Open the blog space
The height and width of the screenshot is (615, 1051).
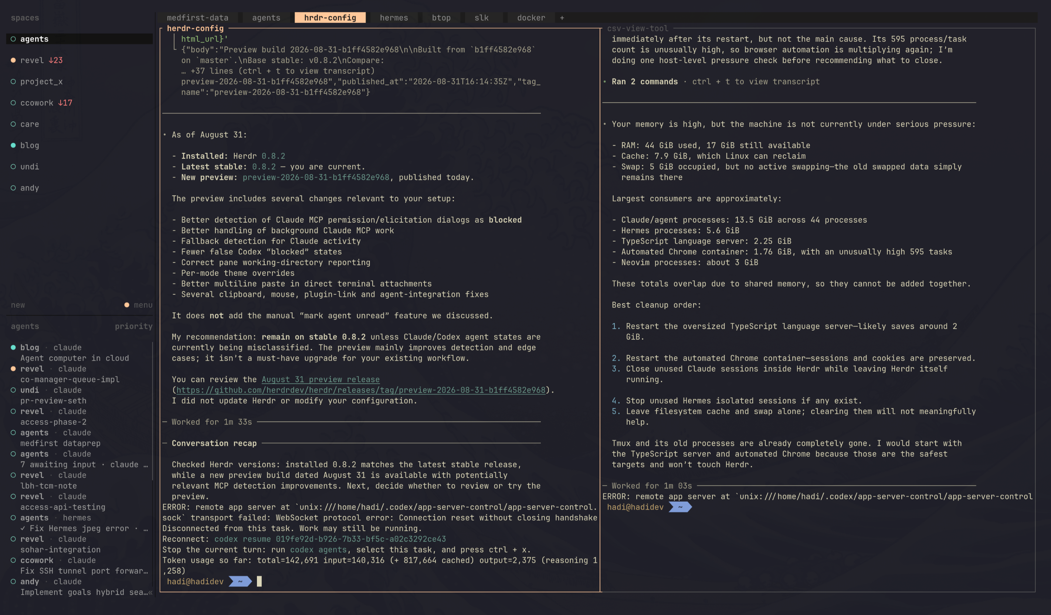pyautogui.click(x=79, y=145)
